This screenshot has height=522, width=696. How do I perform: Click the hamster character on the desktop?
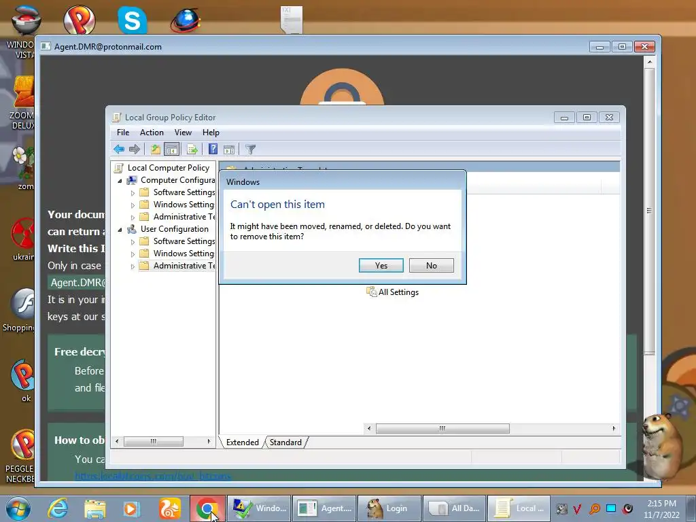[x=661, y=446]
